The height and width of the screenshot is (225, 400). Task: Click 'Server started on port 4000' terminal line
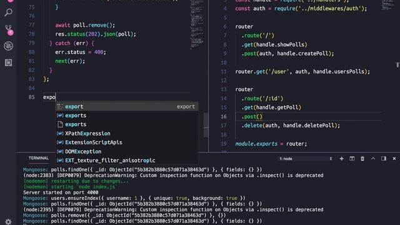(x=61, y=192)
